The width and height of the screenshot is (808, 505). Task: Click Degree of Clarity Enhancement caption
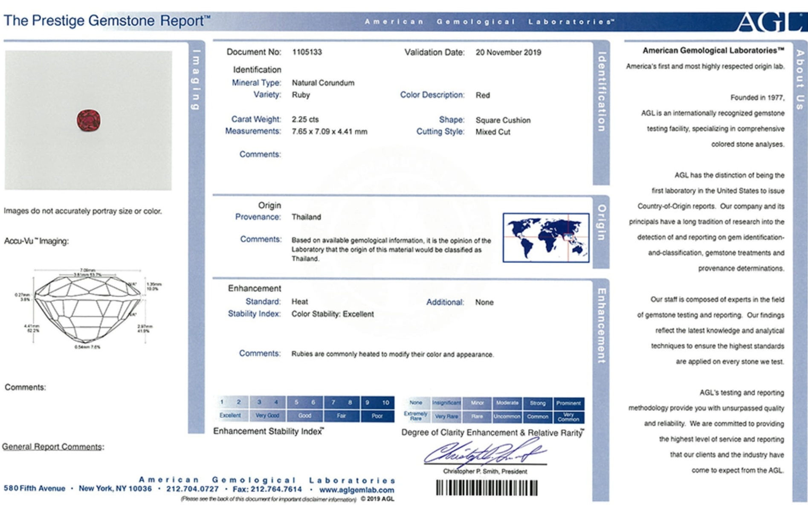[493, 432]
